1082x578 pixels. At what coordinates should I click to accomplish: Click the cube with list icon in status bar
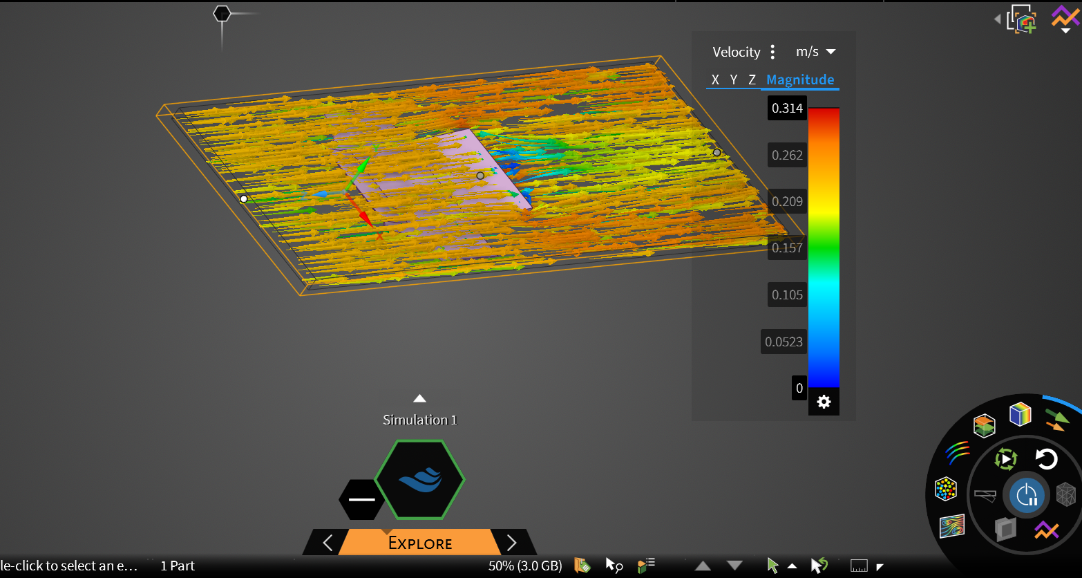pos(646,566)
